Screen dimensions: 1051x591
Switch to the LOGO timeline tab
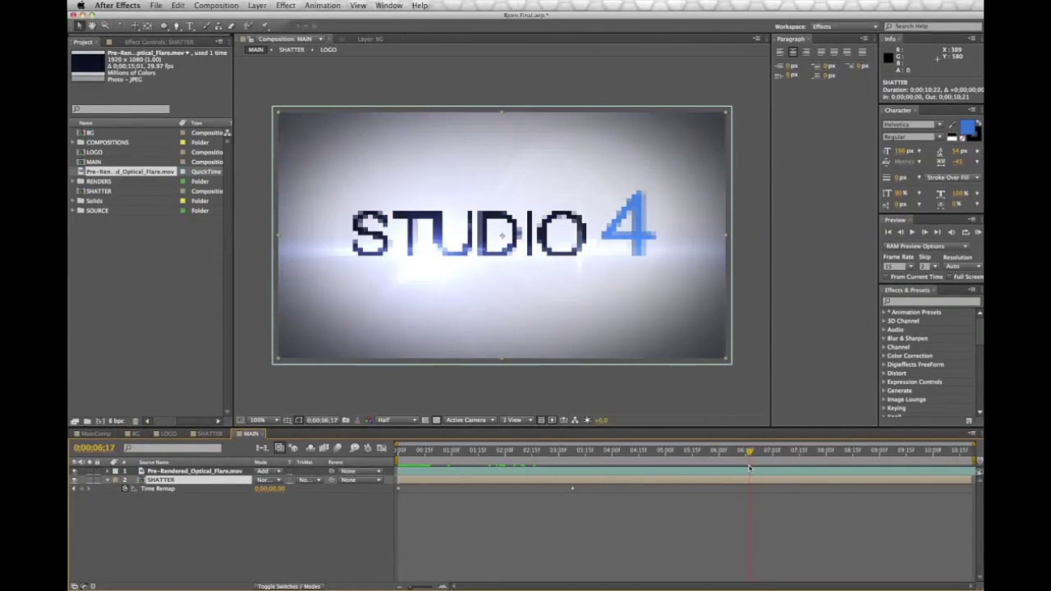166,434
